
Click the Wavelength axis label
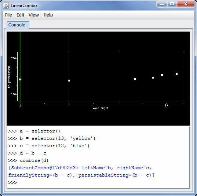pos(101,108)
